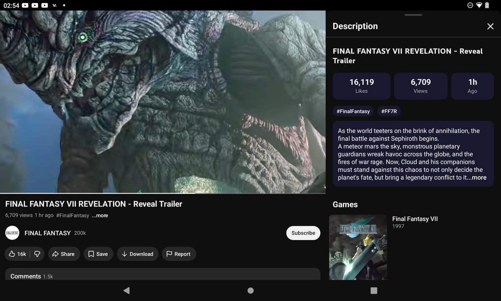Screen dimensions: 501x301
Task: Tap the Games section heading
Action: point(345,204)
